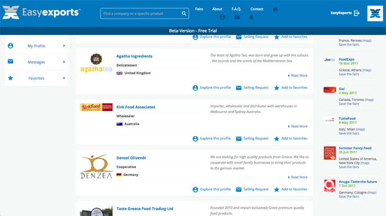386x216 pixels.
Task: Click the Kirk Food Associates explore profile icon
Action: tap(195, 139)
